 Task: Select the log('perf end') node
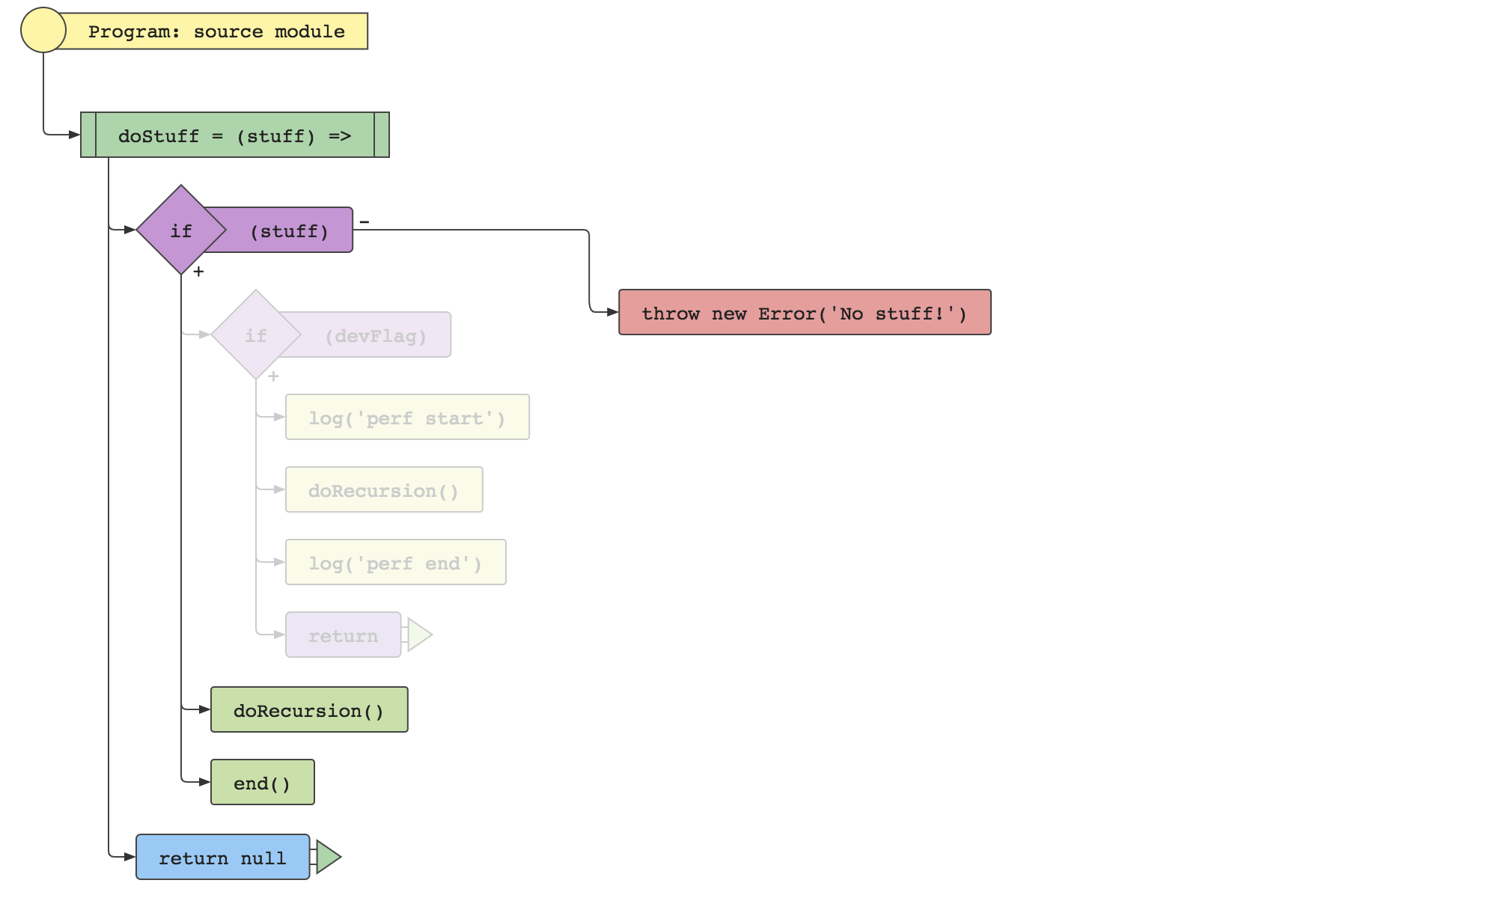[x=395, y=563]
